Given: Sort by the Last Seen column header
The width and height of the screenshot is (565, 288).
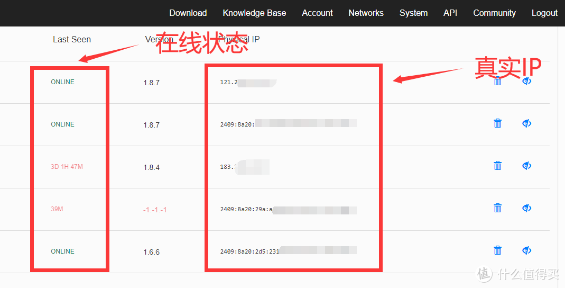Looking at the screenshot, I should tap(72, 39).
